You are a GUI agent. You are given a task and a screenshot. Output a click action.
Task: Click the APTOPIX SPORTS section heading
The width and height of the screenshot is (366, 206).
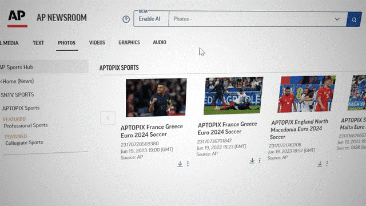point(119,68)
